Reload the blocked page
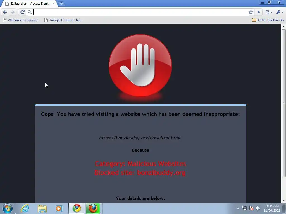Image resolution: width=286 pixels, height=214 pixels. click(22, 12)
